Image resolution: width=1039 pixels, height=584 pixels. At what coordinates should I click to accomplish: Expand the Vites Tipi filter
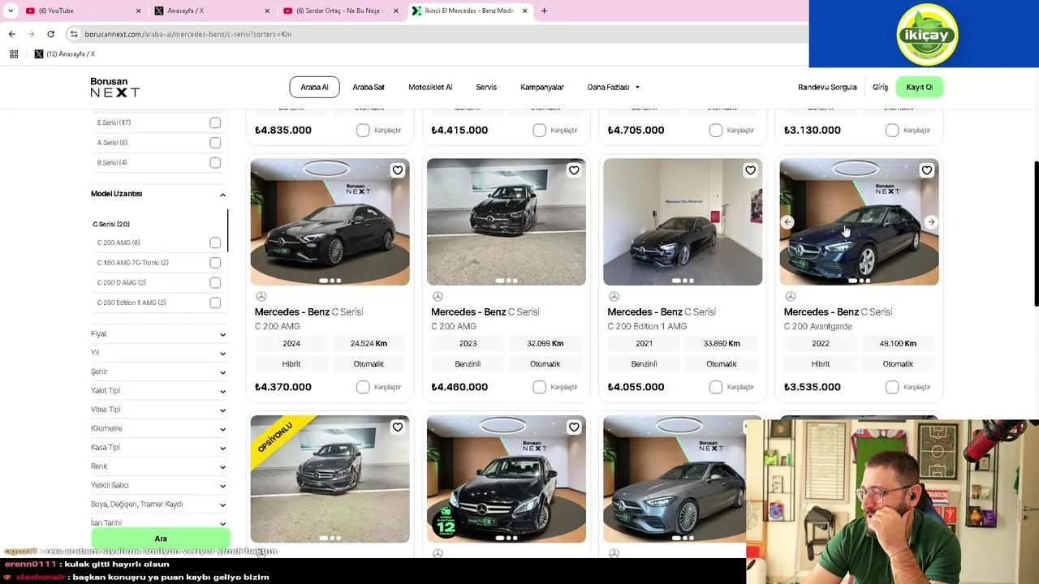(x=159, y=410)
